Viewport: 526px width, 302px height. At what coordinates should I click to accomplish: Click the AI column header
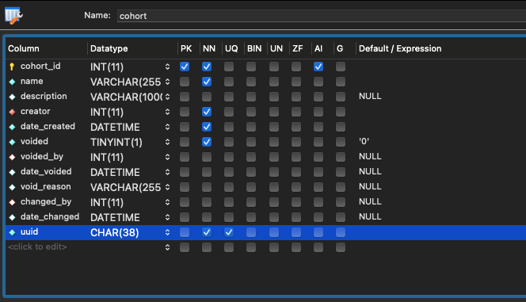pyautogui.click(x=318, y=48)
